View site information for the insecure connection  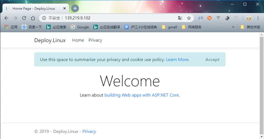click(x=44, y=18)
